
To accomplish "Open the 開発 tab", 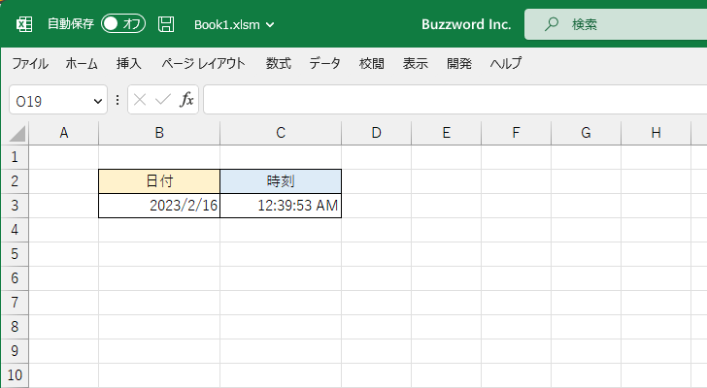I will coord(459,63).
